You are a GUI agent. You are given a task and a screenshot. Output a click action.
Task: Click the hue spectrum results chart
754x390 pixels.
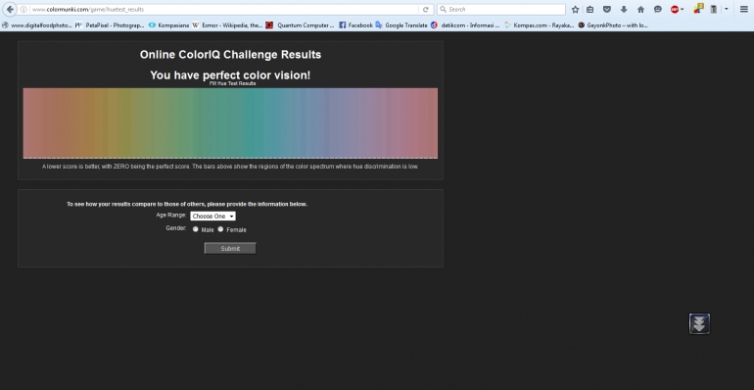(x=230, y=123)
